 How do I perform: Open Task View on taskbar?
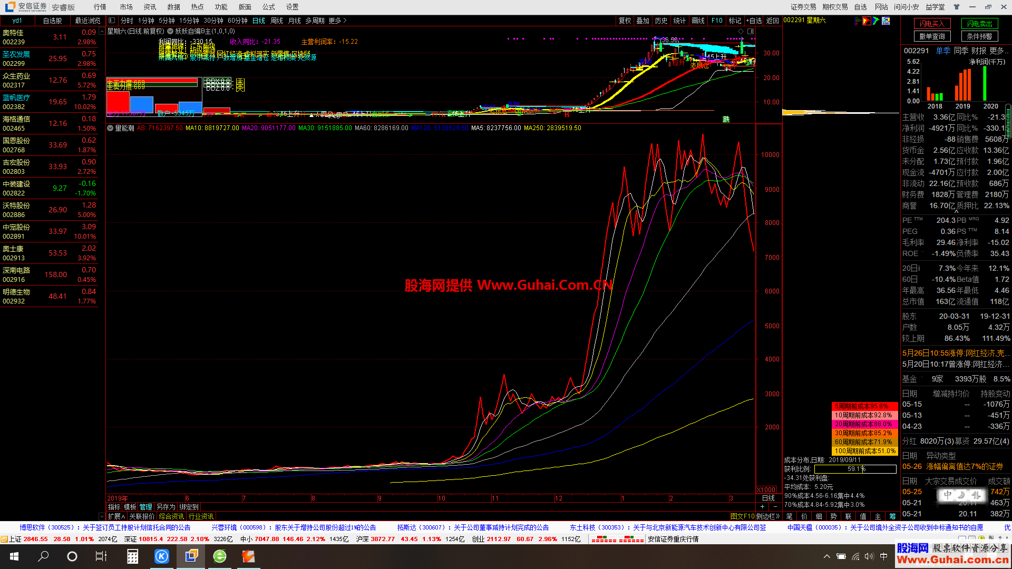[101, 556]
